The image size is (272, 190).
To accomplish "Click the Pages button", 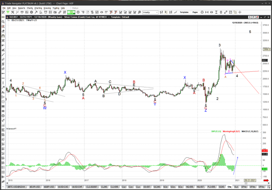I will [195, 12].
